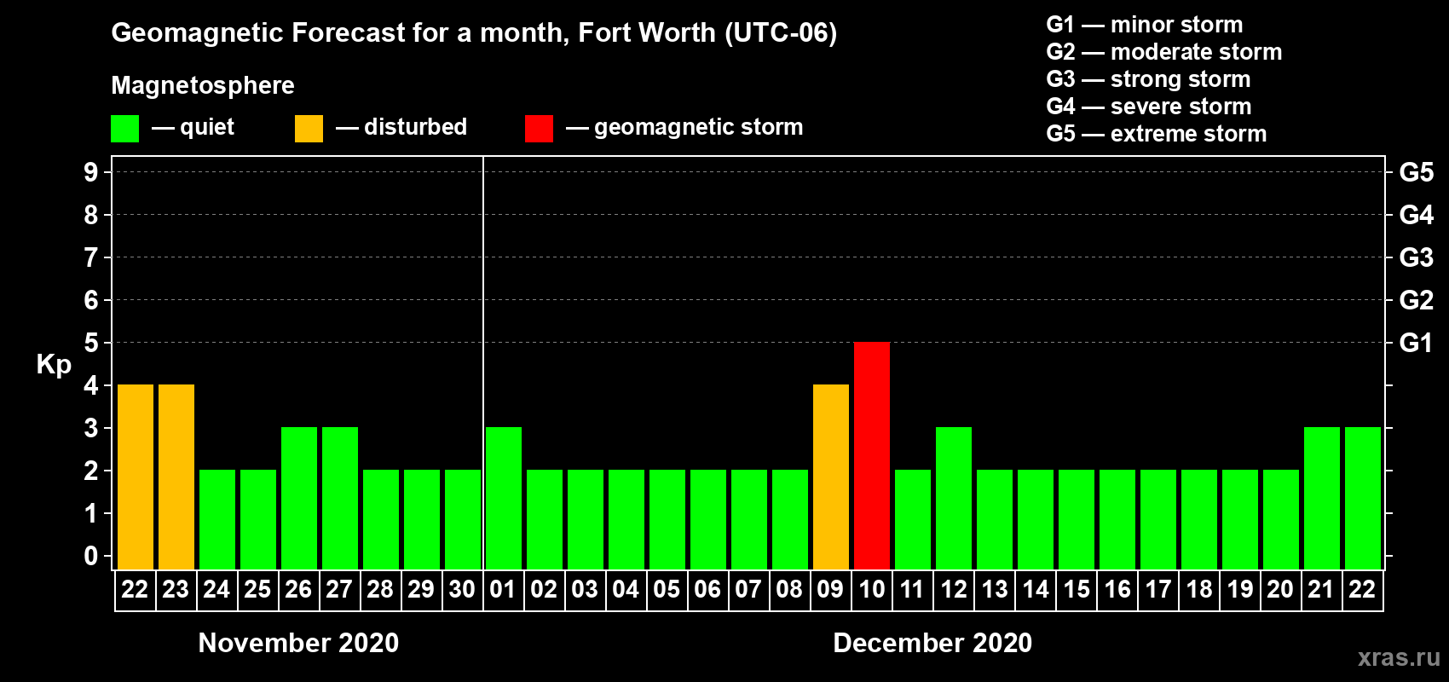Click the 'Magnetosphere' heading
The width and height of the screenshot is (1449, 682).
click(203, 85)
